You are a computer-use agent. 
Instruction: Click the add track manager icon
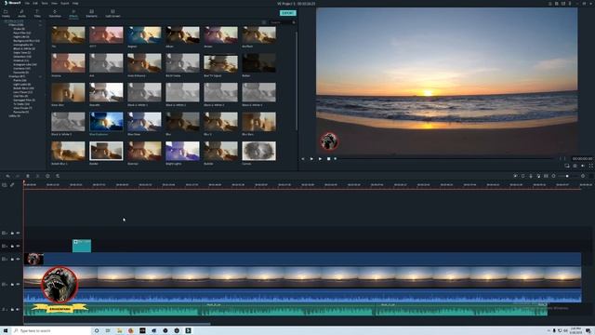4,185
